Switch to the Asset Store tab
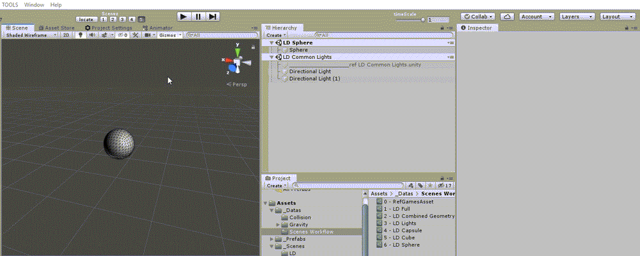Viewport: 640px width, 256px height. click(57, 28)
